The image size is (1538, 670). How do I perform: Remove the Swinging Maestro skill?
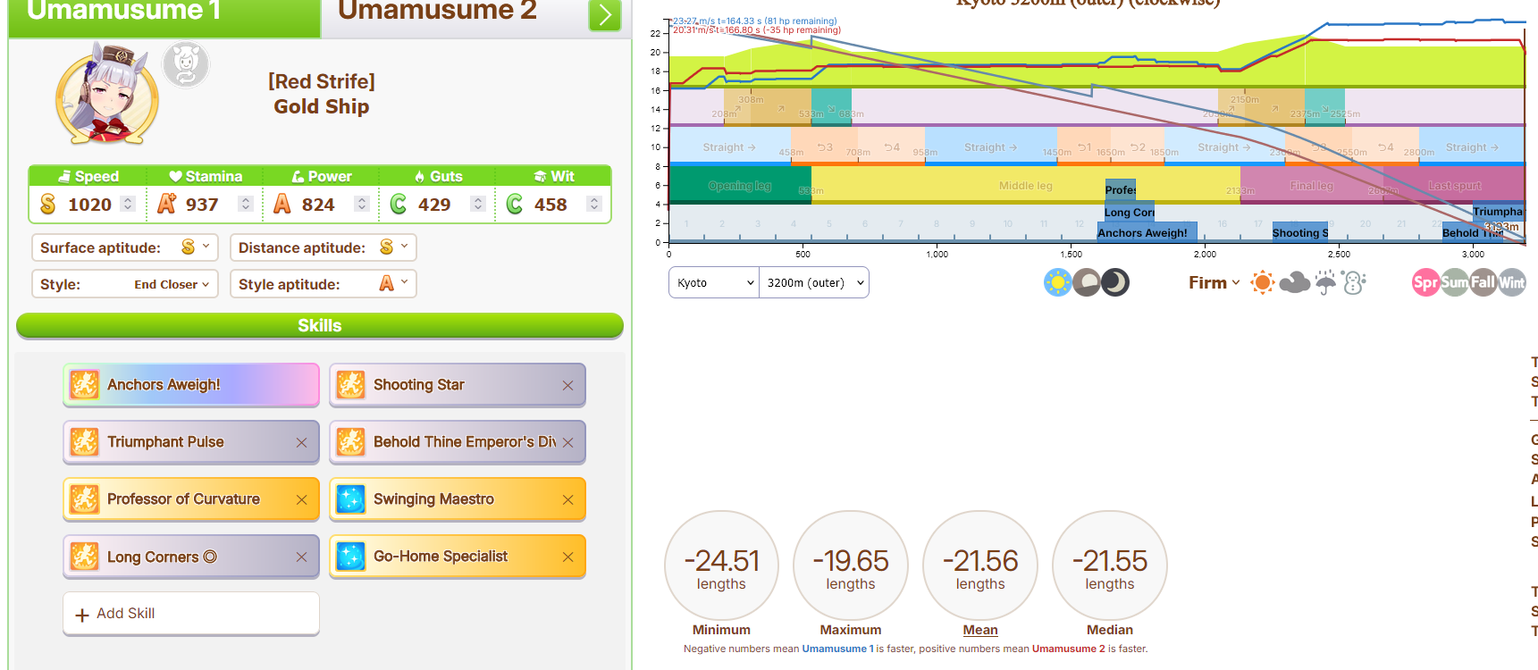567,499
